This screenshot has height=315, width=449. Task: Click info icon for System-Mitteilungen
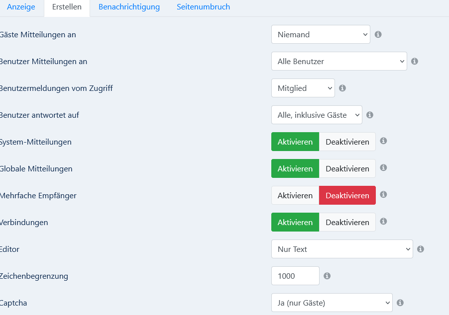tap(383, 141)
